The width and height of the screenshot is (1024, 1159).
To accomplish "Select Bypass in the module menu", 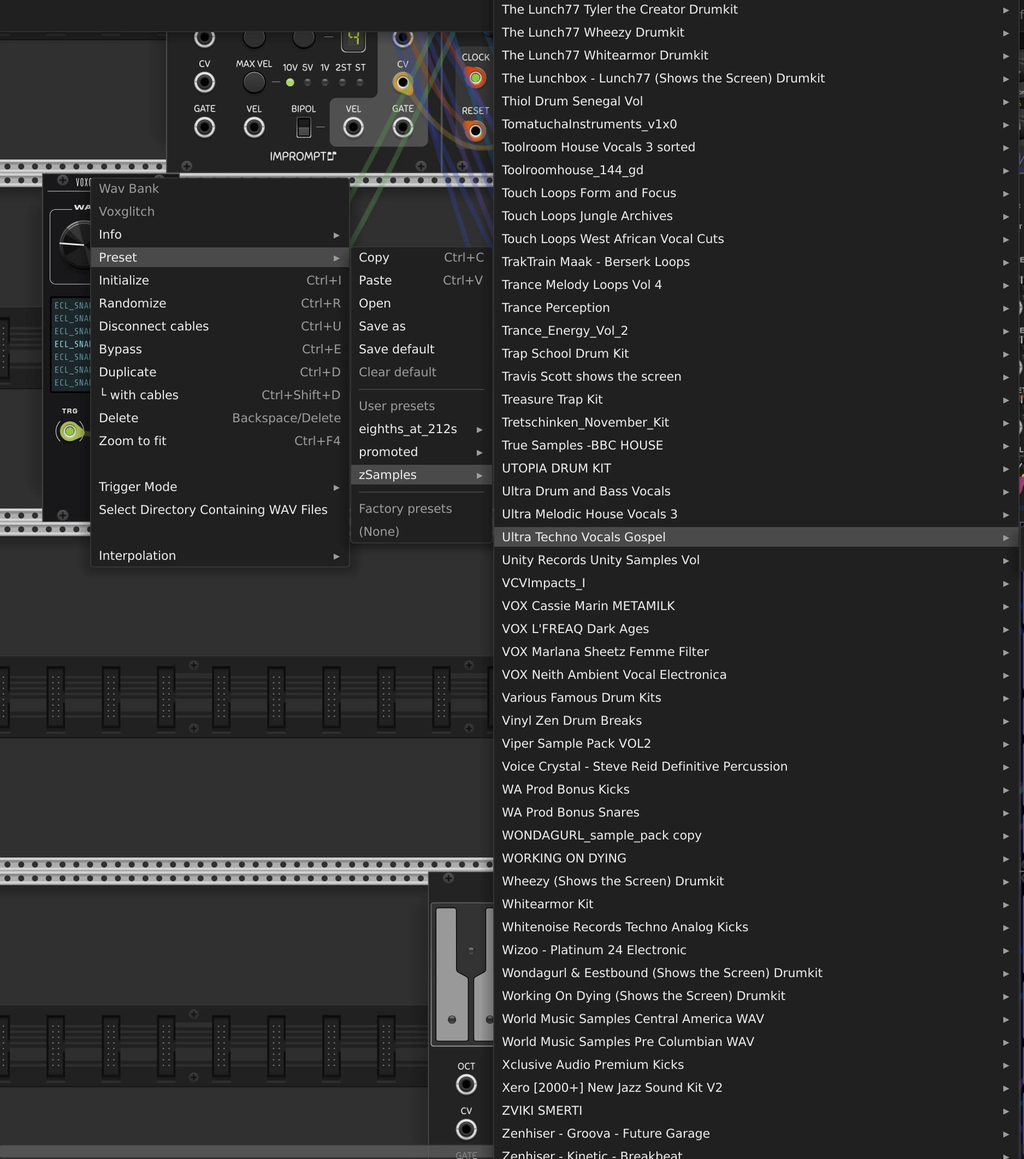I will tap(220, 350).
